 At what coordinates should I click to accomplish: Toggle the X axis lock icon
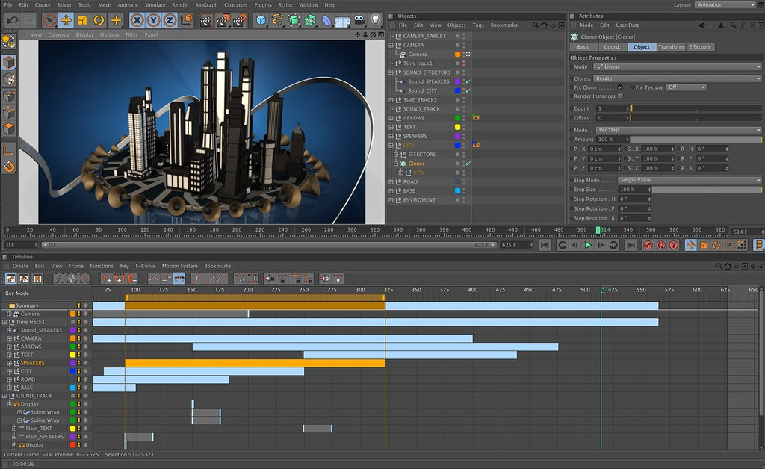pos(137,20)
